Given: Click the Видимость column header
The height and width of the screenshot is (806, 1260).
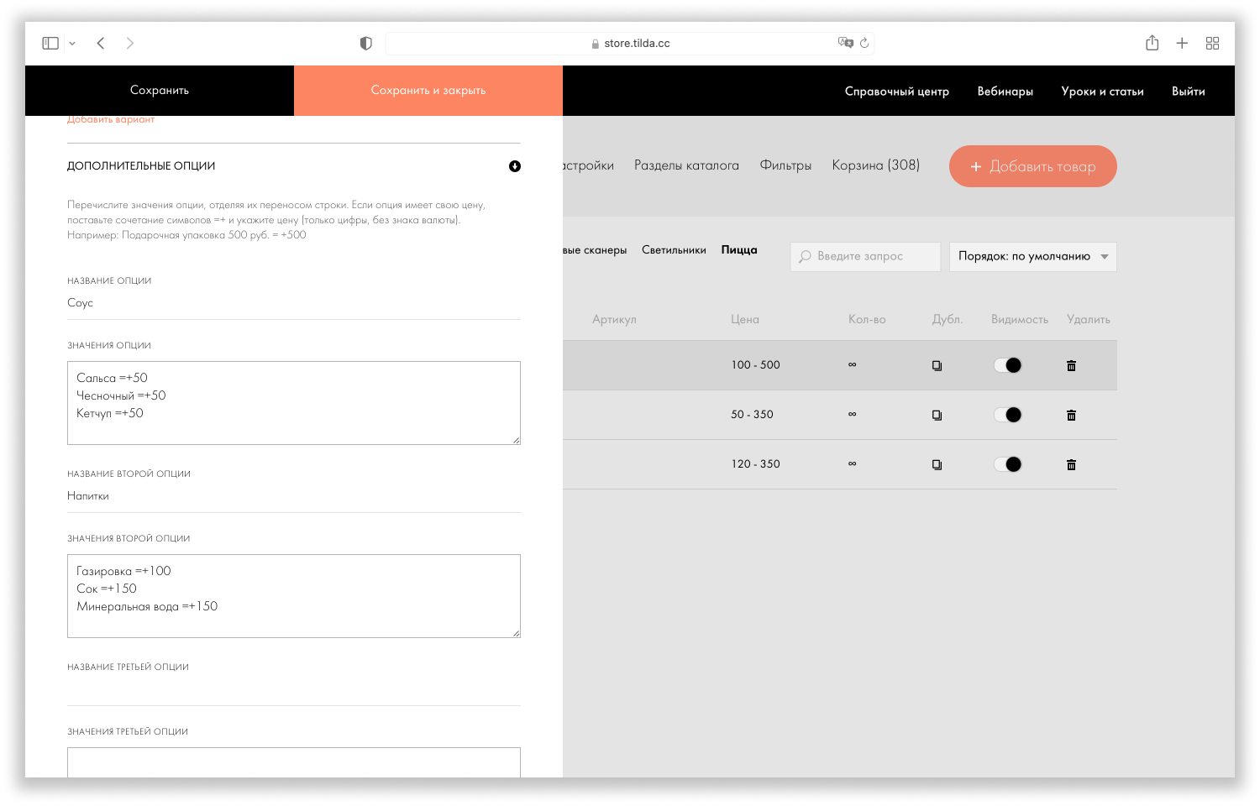Looking at the screenshot, I should click(1020, 320).
